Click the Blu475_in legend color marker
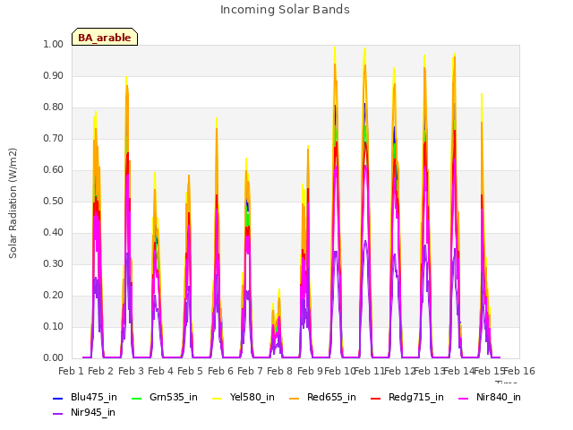Viewport: 573px width, 430px height. pos(58,398)
